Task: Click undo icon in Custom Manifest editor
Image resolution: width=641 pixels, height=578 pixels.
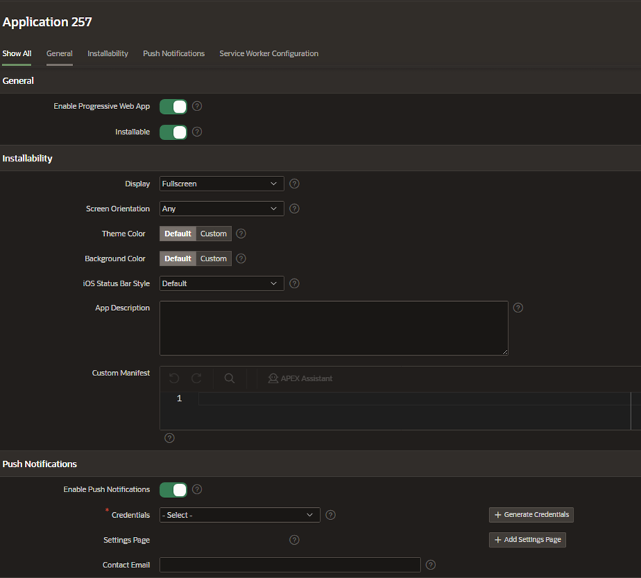Action: pyautogui.click(x=174, y=379)
